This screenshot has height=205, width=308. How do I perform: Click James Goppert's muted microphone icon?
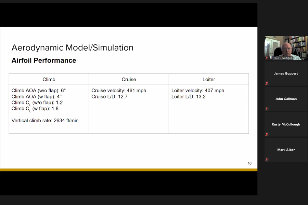(267, 83)
